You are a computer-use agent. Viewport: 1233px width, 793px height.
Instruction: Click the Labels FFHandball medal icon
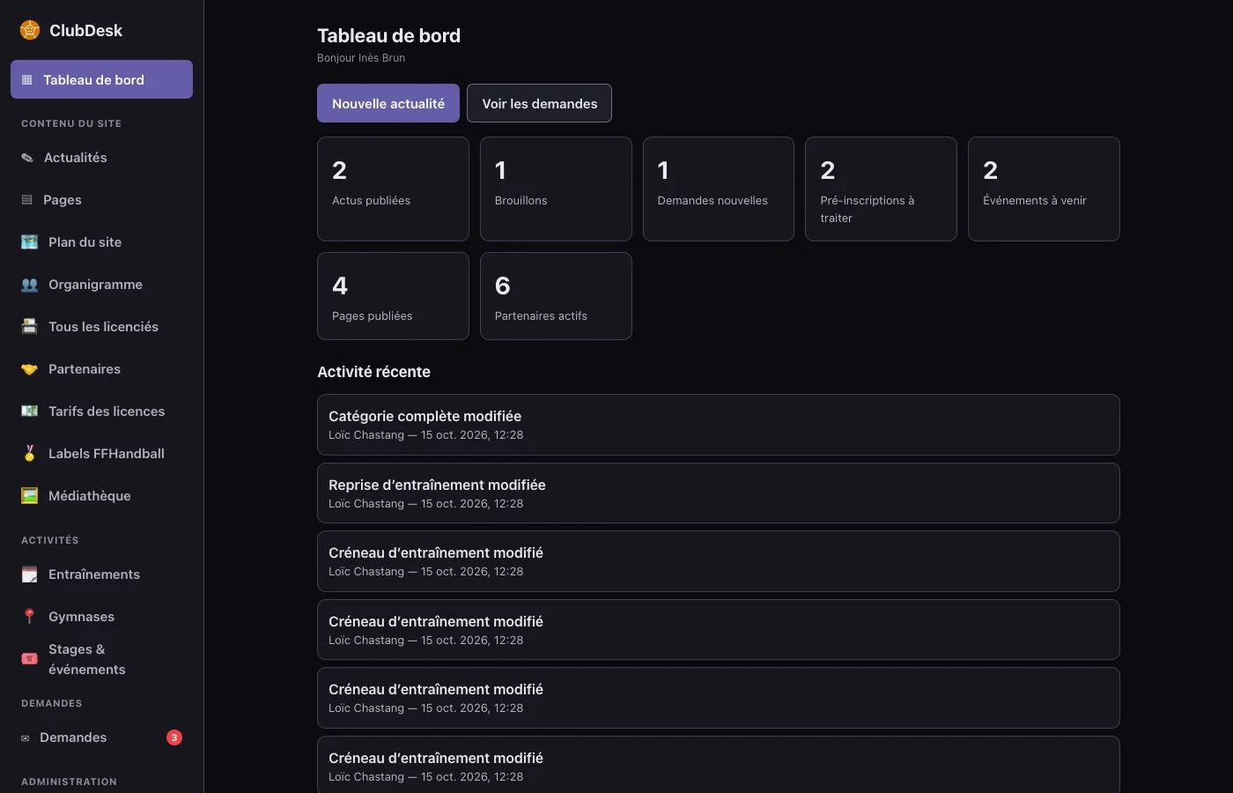[29, 454]
